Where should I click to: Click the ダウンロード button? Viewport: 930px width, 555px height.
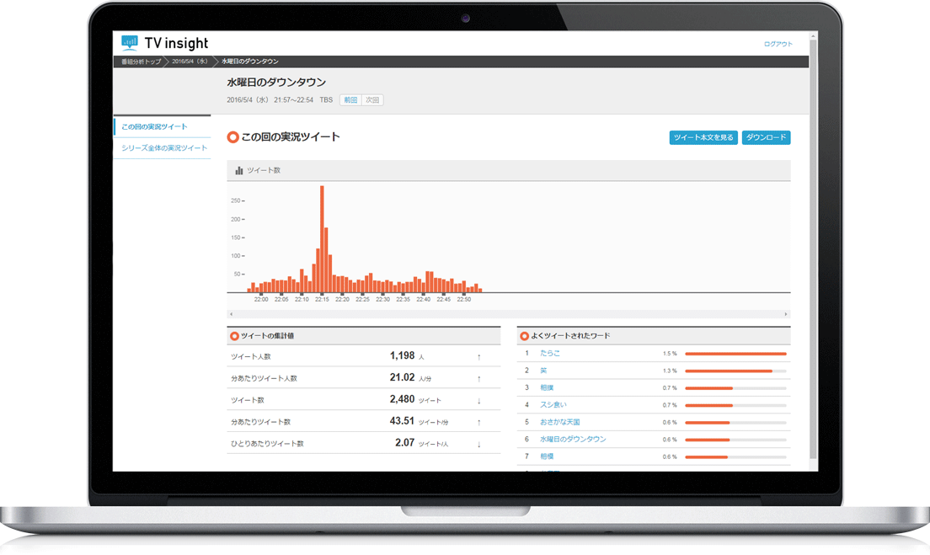point(767,137)
